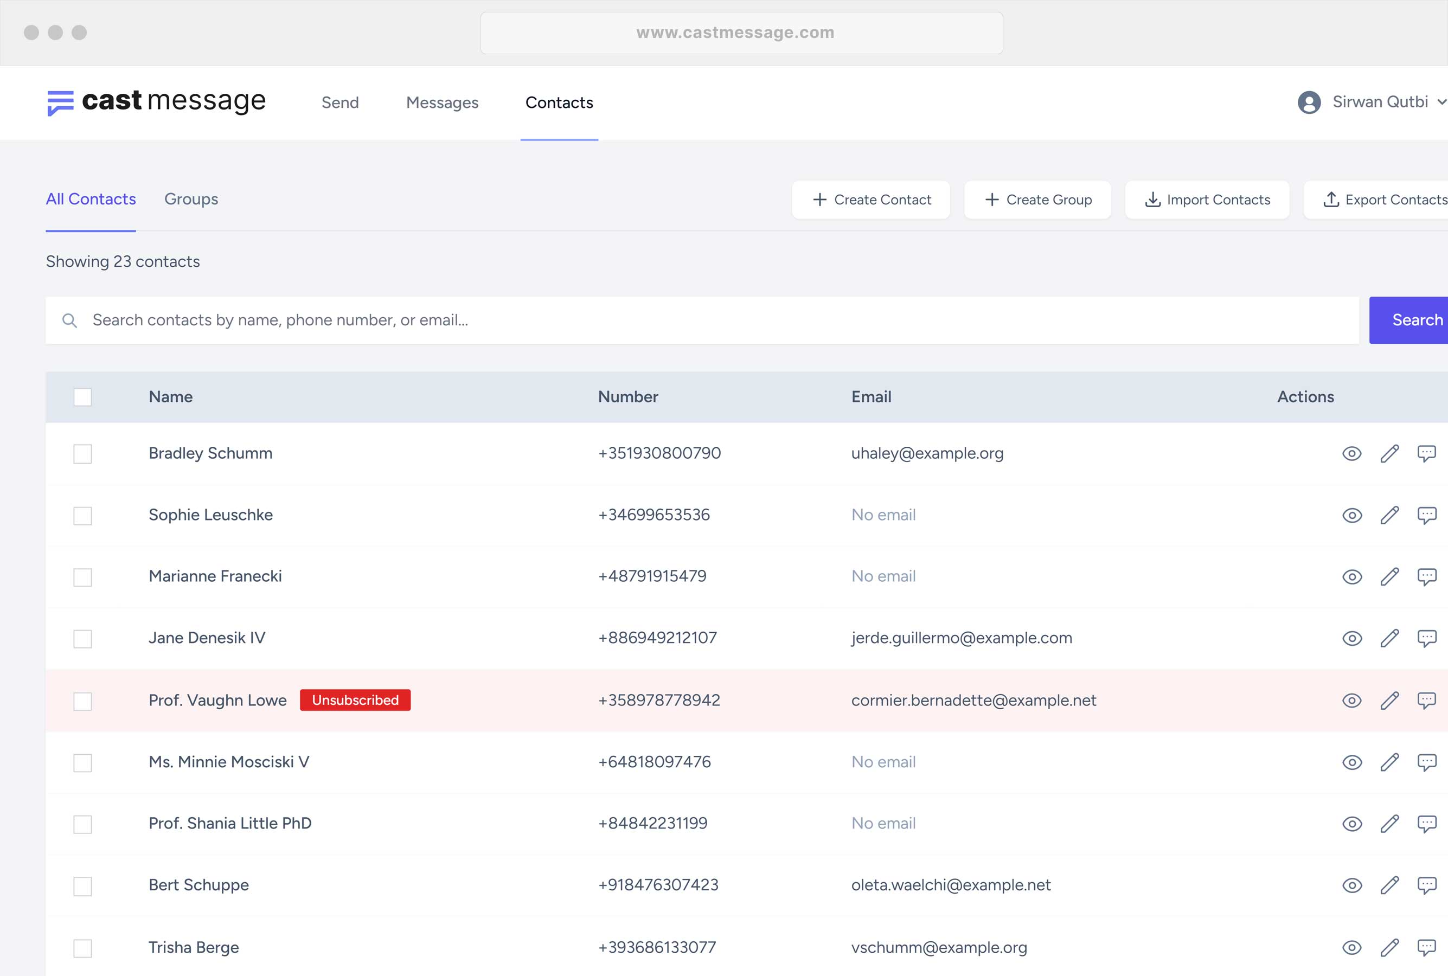Send message icon for Bert Schuppe
Viewport: 1448px width, 976px height.
(x=1427, y=886)
